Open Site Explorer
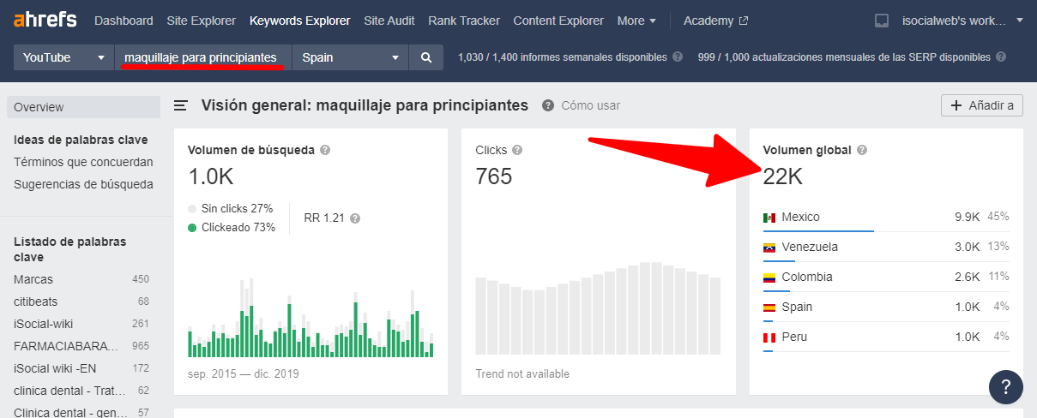Image resolution: width=1037 pixels, height=418 pixels. pos(202,21)
